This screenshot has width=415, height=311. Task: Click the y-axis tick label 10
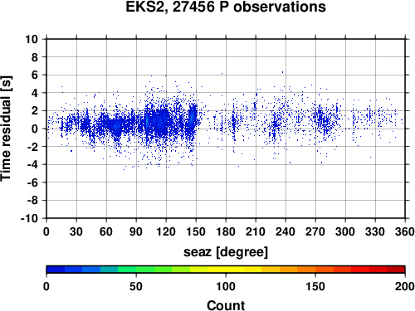[x=32, y=39]
